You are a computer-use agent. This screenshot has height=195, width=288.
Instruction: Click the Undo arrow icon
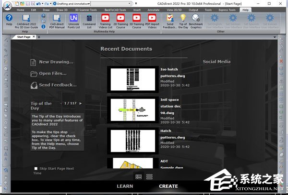(38, 3)
